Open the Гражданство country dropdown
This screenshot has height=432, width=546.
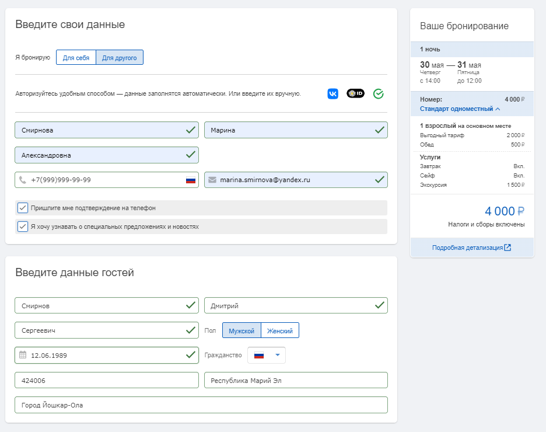coord(267,355)
